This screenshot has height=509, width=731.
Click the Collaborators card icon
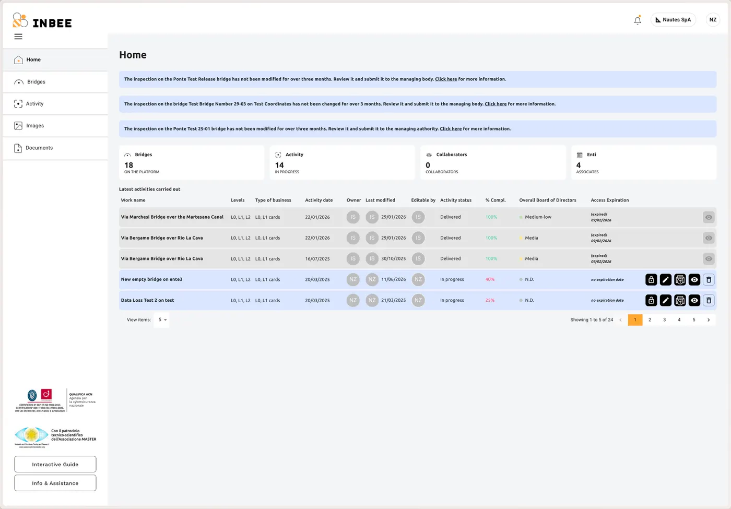click(x=429, y=155)
